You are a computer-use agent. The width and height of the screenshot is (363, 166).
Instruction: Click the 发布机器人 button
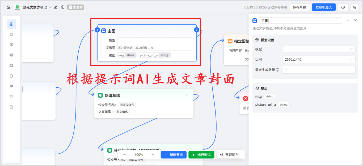pos(324,7)
